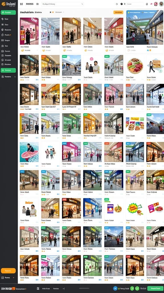164x293 pixels.
Task: Click the castle-shaped icon in bottom bar
Action: [x=38, y=289]
